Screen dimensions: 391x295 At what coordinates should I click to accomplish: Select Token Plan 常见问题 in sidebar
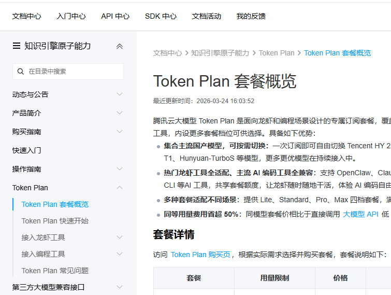click(55, 271)
